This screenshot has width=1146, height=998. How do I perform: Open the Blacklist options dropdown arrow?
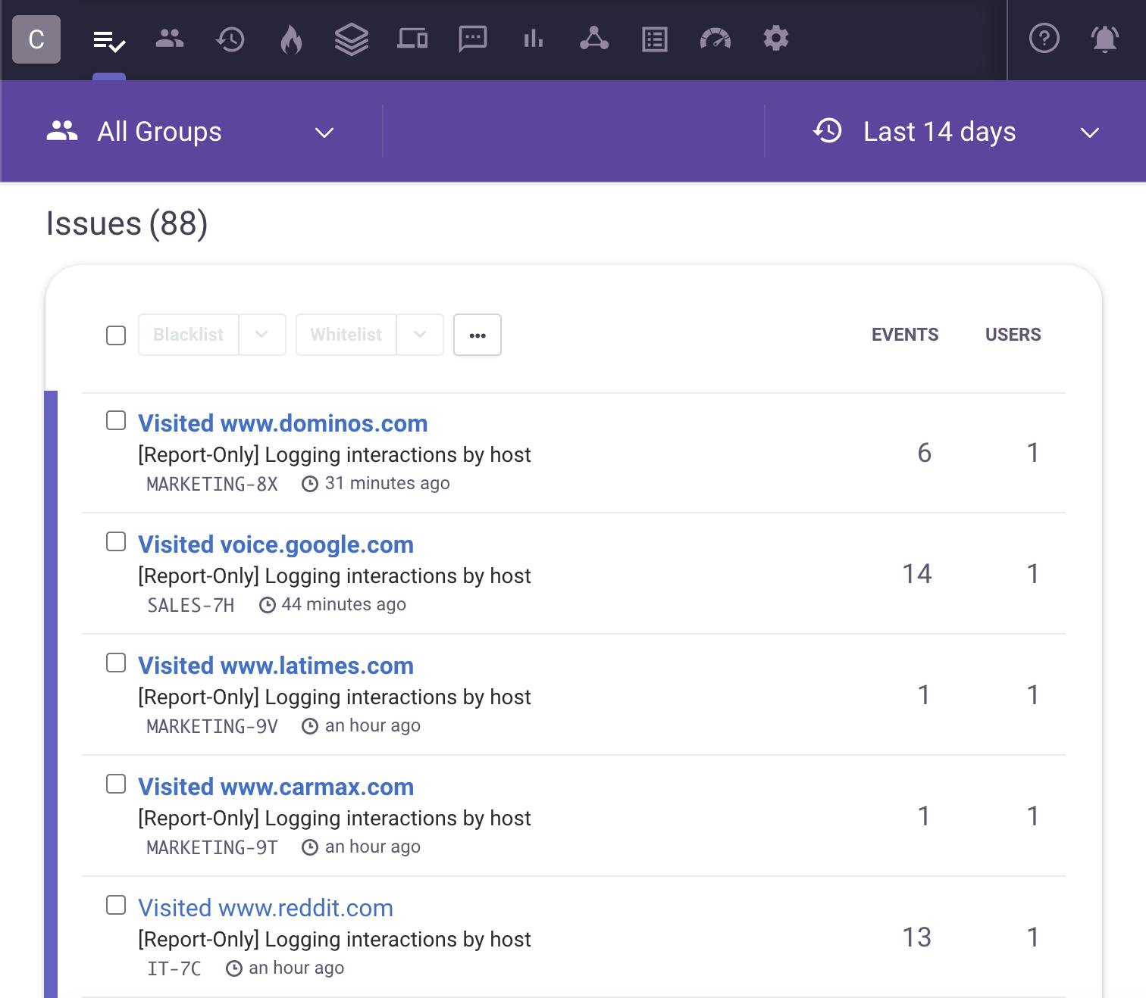point(262,335)
